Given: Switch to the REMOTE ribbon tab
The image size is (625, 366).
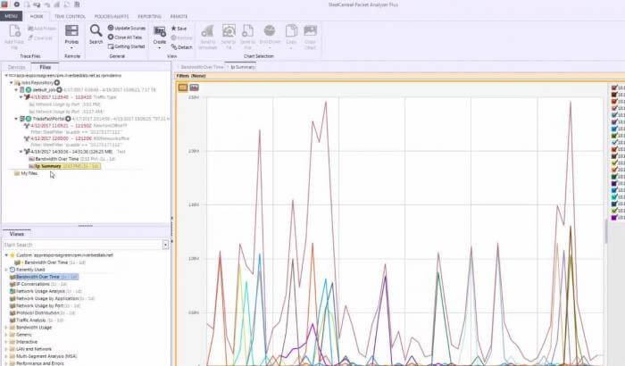Looking at the screenshot, I should pos(179,16).
